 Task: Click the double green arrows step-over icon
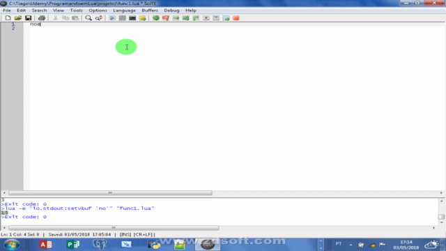pyautogui.click(x=186, y=18)
